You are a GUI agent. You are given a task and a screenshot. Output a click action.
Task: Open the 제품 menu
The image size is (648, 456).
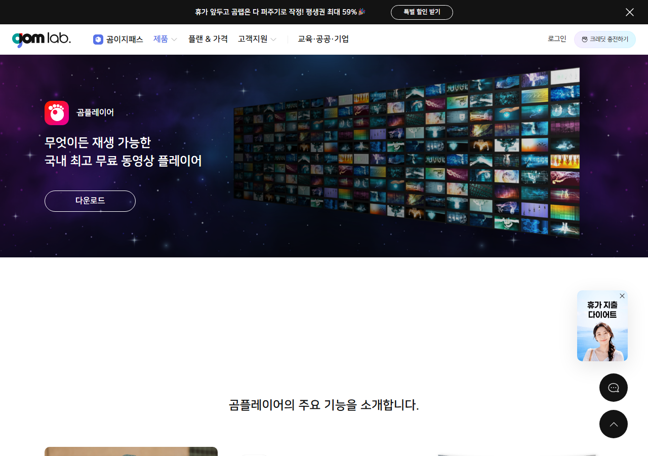click(x=160, y=39)
